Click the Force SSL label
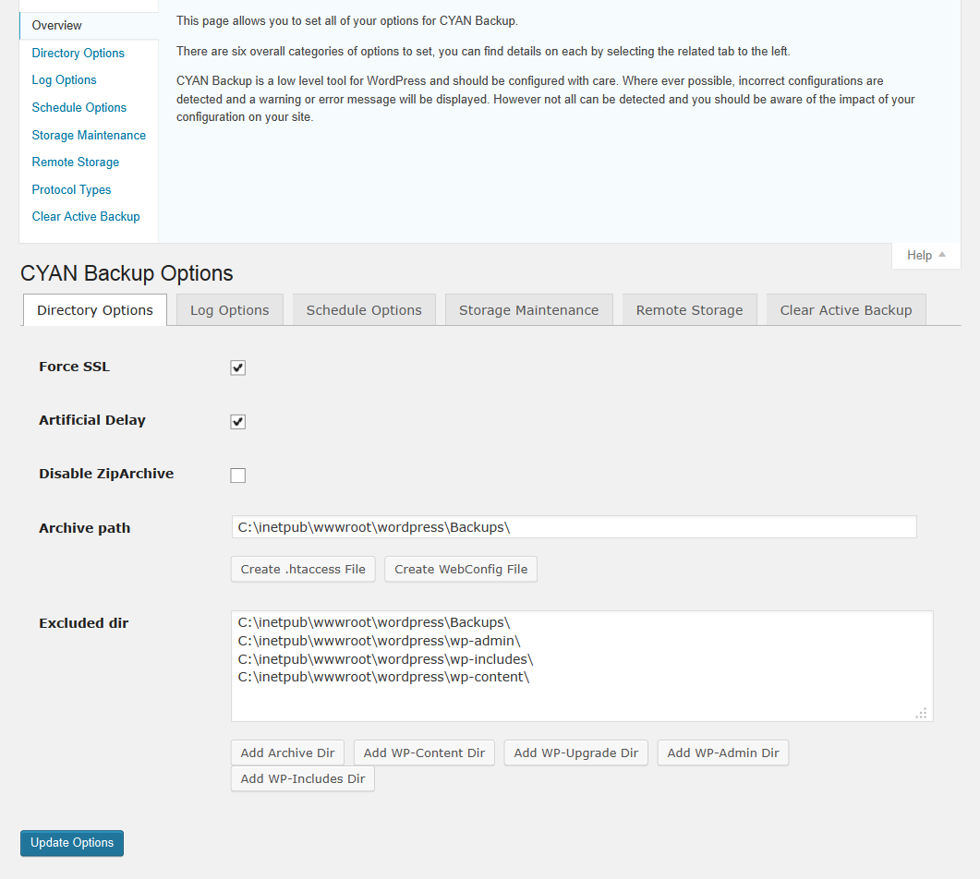Viewport: 980px width, 879px height. pyautogui.click(x=75, y=367)
